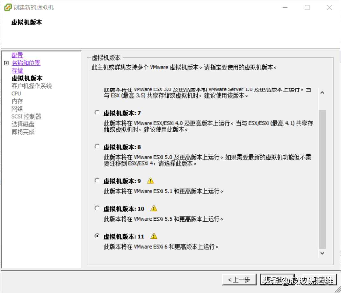Select virtual machine version 9 radio button
This screenshot has height=293, width=341.
pos(97,180)
